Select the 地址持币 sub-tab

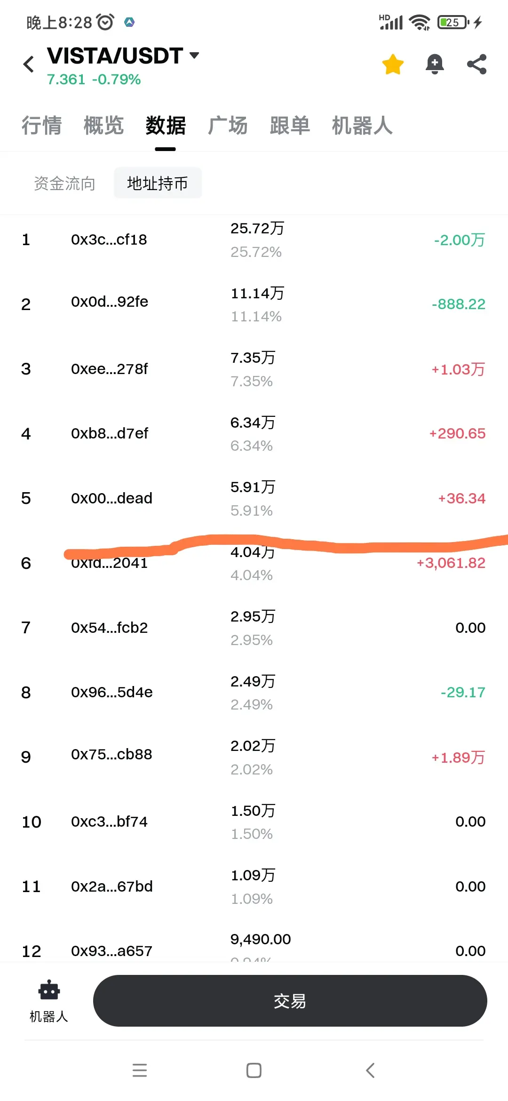point(158,183)
